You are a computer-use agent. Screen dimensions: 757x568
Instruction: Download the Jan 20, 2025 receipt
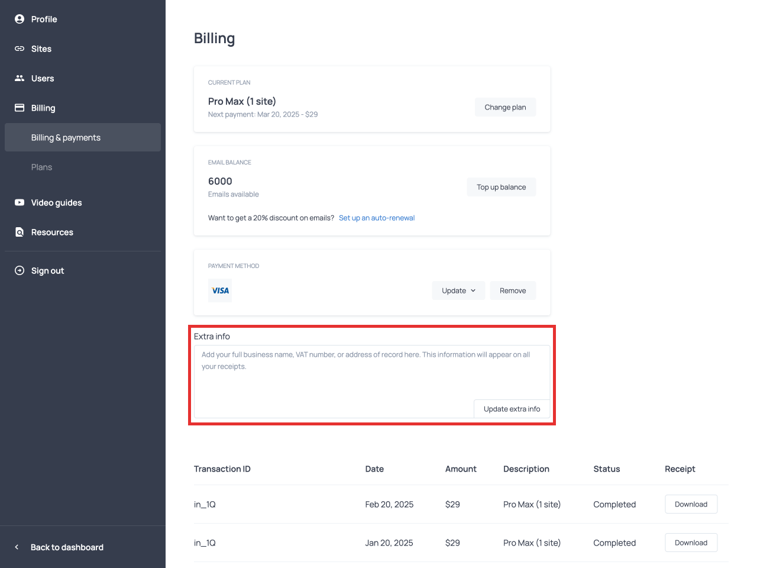click(691, 543)
